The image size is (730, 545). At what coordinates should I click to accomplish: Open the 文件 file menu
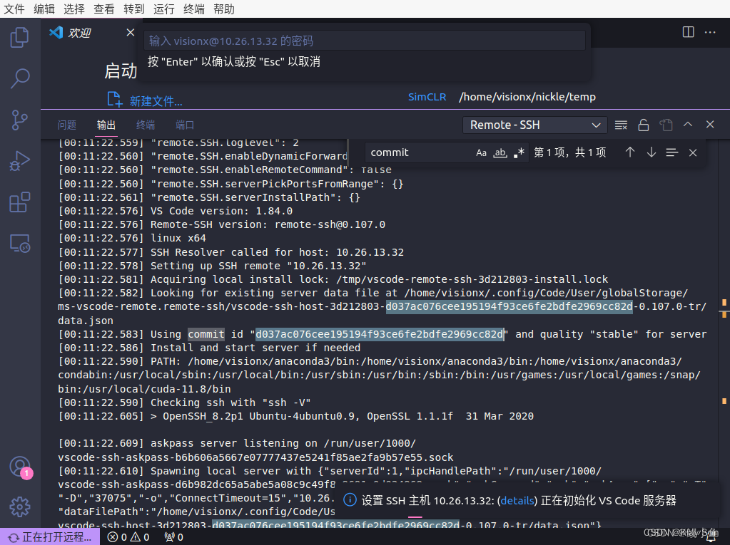tap(14, 9)
